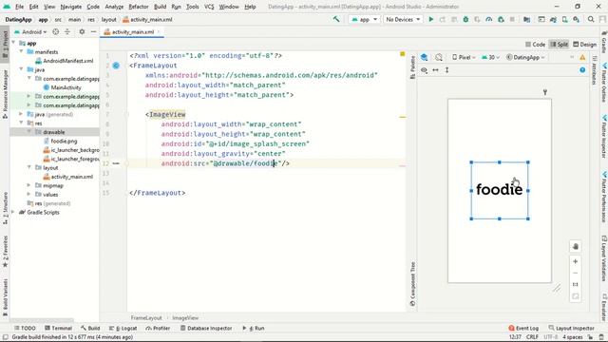The width and height of the screenshot is (608, 342).
Task: Click the design surface layers icon
Action: tap(425, 57)
